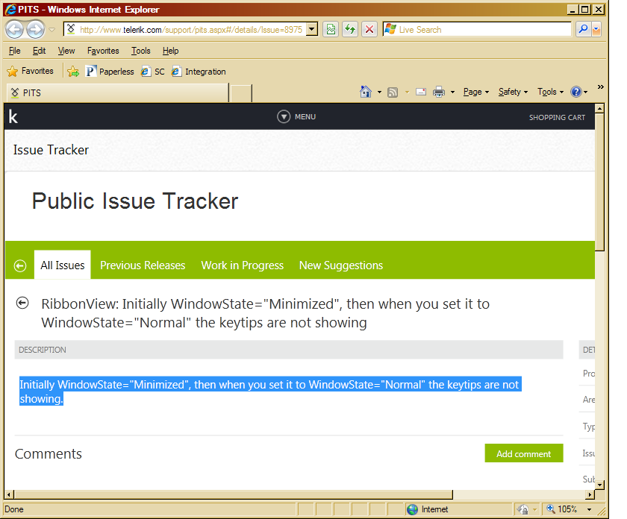Click the Protected Mode status icon

coord(522,509)
